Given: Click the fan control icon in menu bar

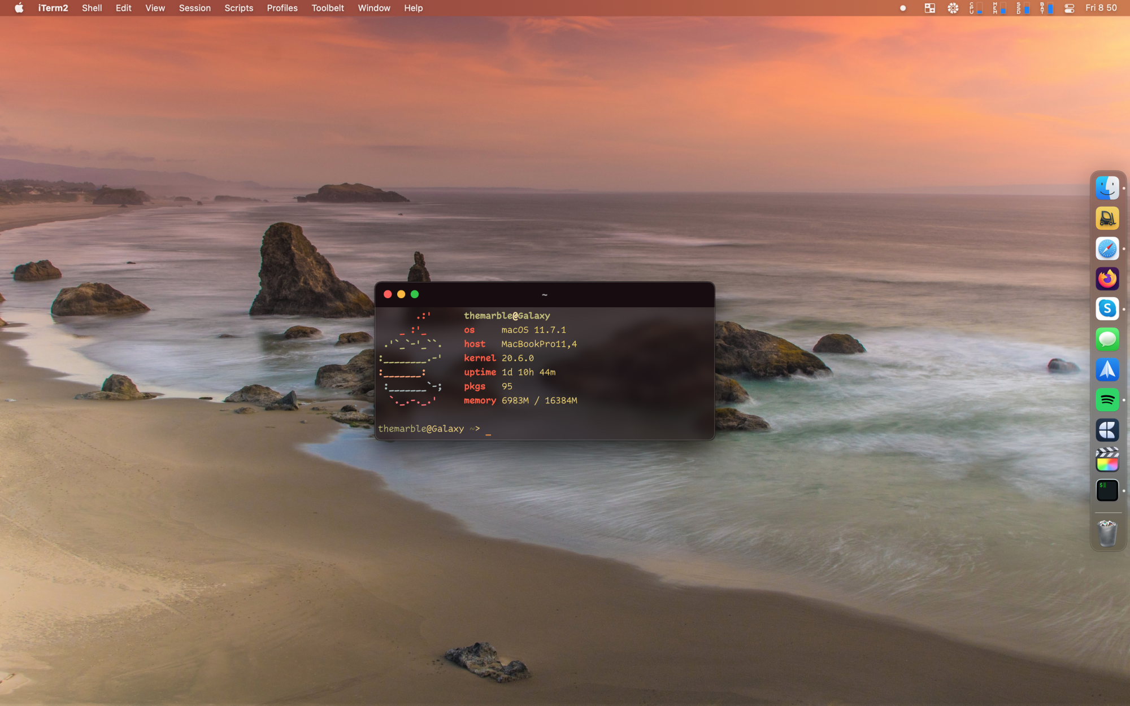Looking at the screenshot, I should pyautogui.click(x=953, y=8).
